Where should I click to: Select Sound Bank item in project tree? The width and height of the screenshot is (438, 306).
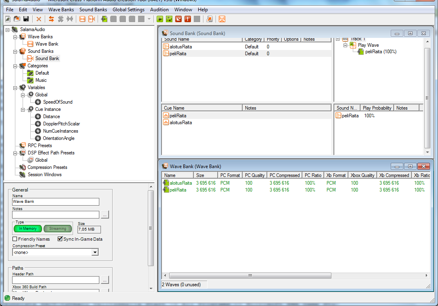47,58
